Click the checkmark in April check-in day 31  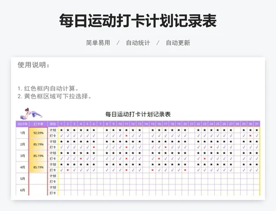(x=257, y=170)
